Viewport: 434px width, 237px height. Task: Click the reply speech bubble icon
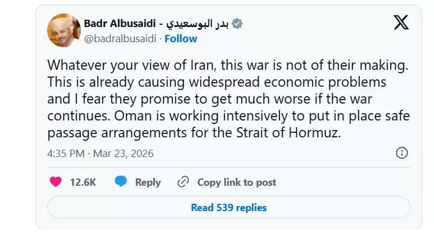tap(121, 182)
